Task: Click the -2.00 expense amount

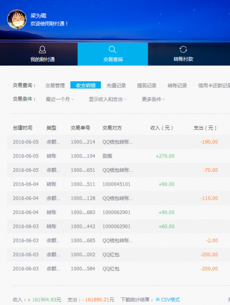Action: [212, 240]
